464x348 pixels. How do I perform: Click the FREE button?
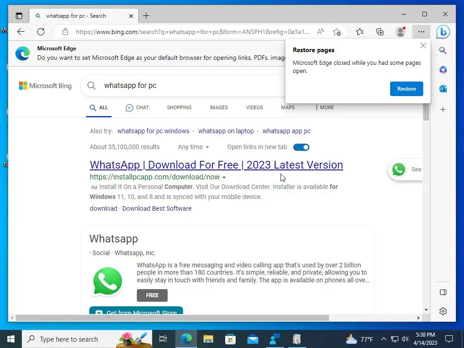(x=152, y=295)
